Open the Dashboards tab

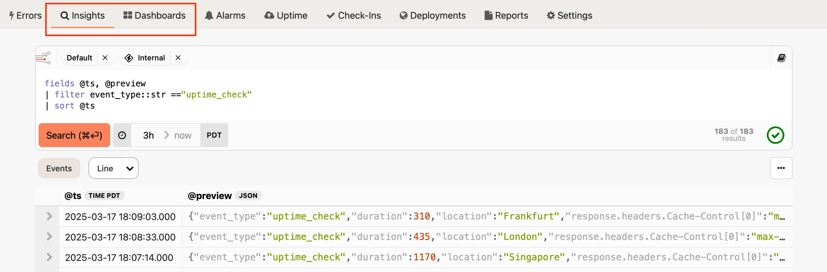tap(154, 15)
